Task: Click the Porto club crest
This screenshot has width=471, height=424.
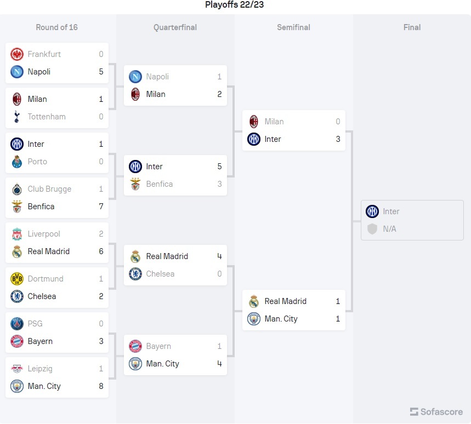Action: 17,162
